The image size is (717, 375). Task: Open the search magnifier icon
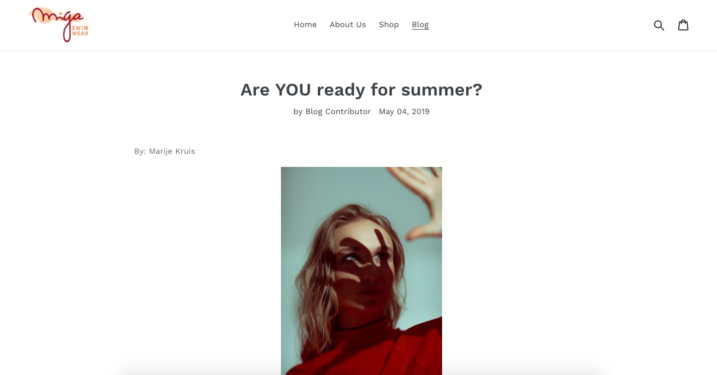click(x=659, y=25)
